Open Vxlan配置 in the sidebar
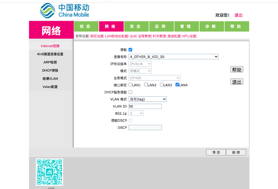Image resolution: width=278 pixels, height=189 pixels. [50, 86]
